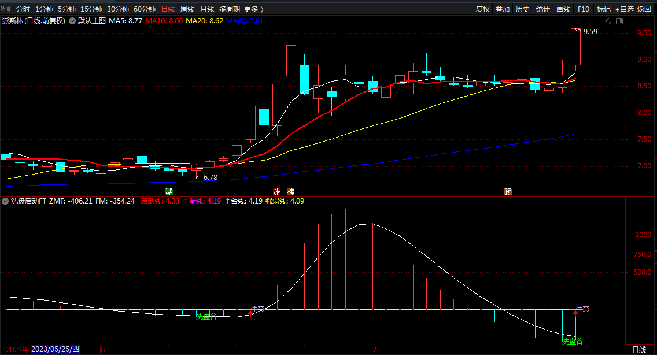Click the 榜 event marker icon

pyautogui.click(x=290, y=191)
